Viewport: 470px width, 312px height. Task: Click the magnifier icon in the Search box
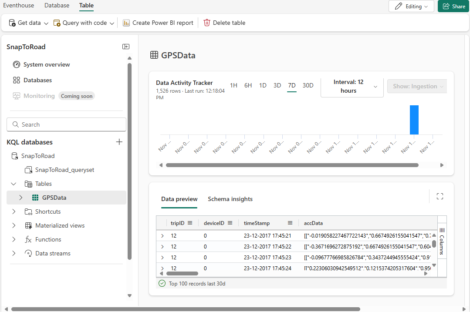tap(15, 124)
